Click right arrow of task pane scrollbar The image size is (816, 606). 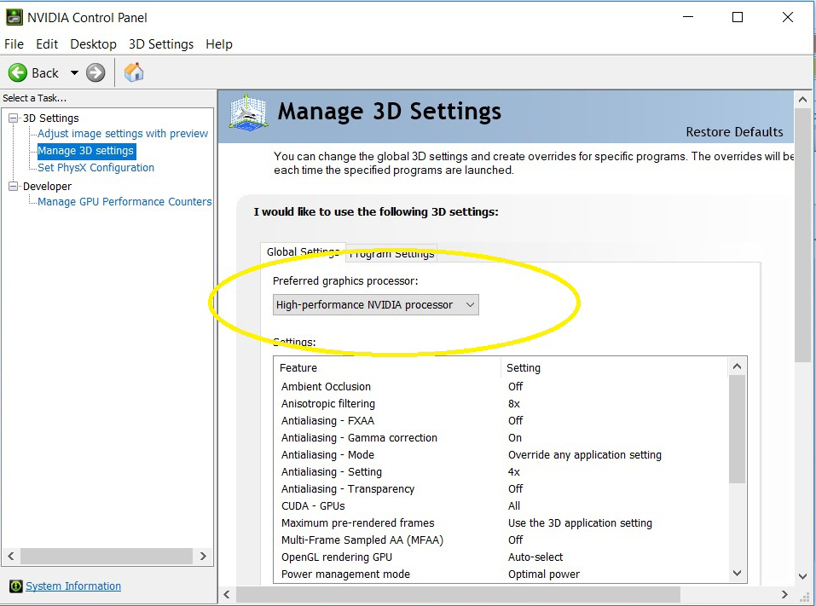point(204,557)
